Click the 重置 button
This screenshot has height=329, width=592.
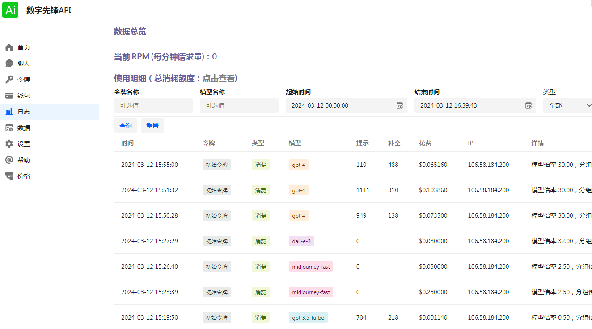pyautogui.click(x=152, y=126)
